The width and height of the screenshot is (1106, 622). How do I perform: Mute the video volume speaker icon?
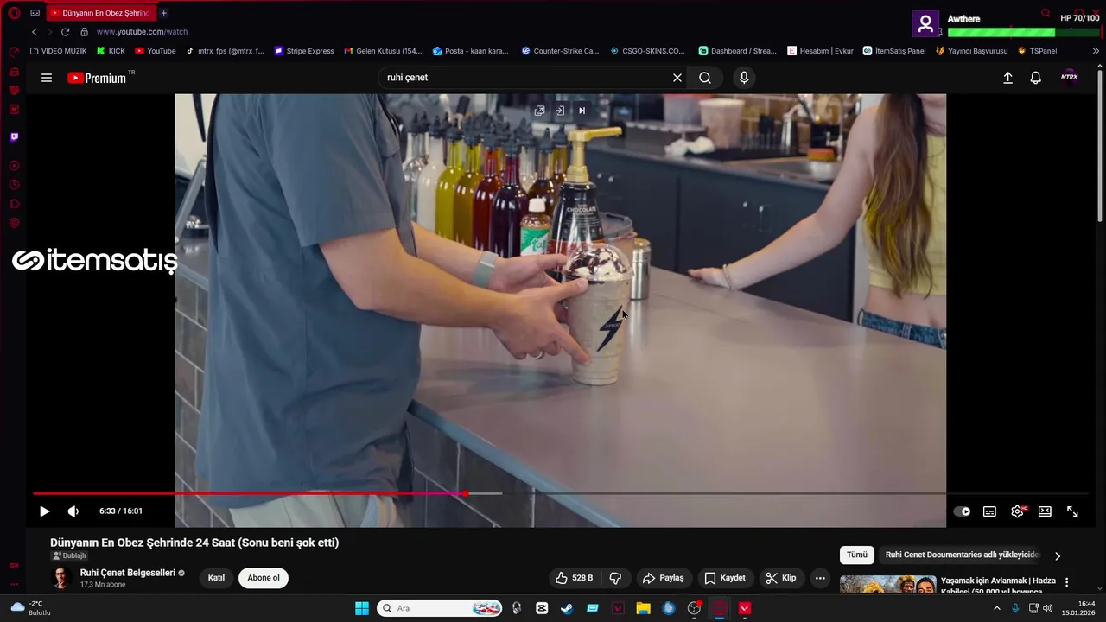73,511
